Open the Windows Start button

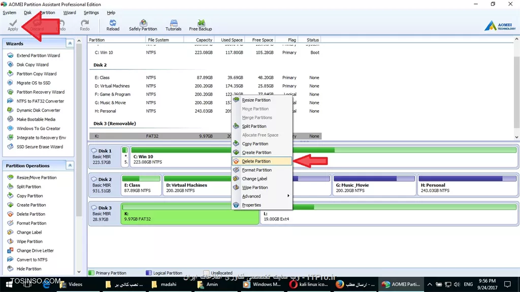pyautogui.click(x=9, y=285)
